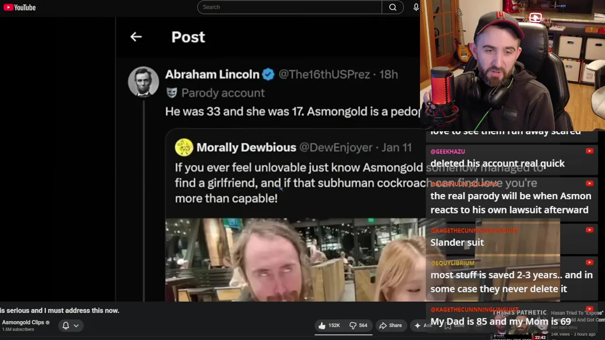
Task: Go back with the Post arrow
Action: pyautogui.click(x=136, y=37)
